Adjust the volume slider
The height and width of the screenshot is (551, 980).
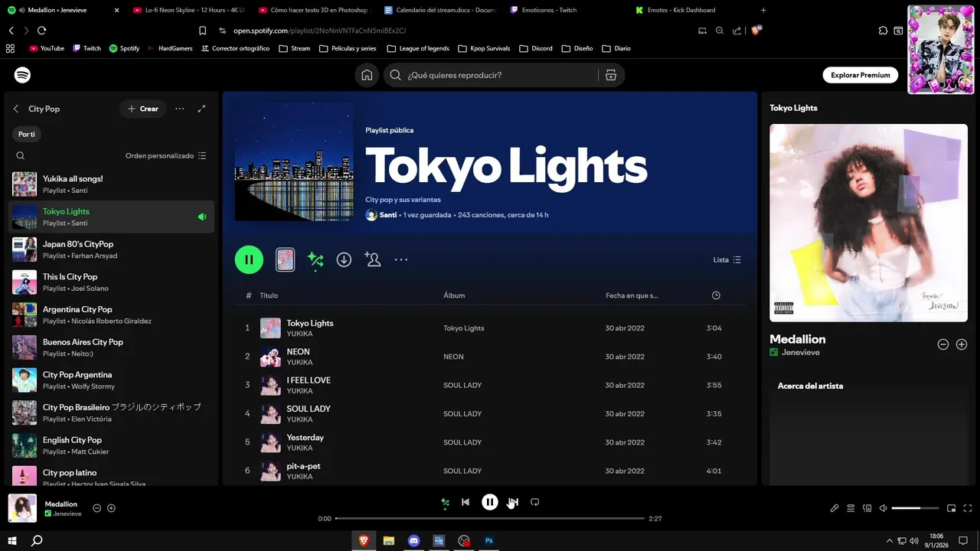tap(916, 508)
